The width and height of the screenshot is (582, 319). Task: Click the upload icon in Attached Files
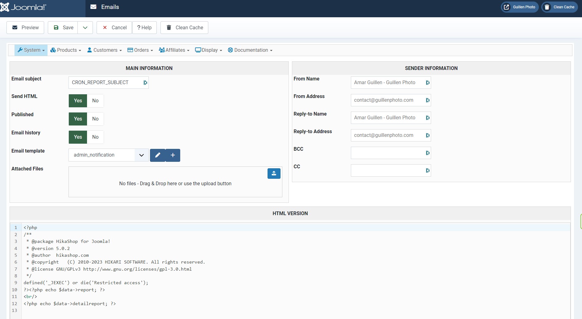click(x=274, y=174)
